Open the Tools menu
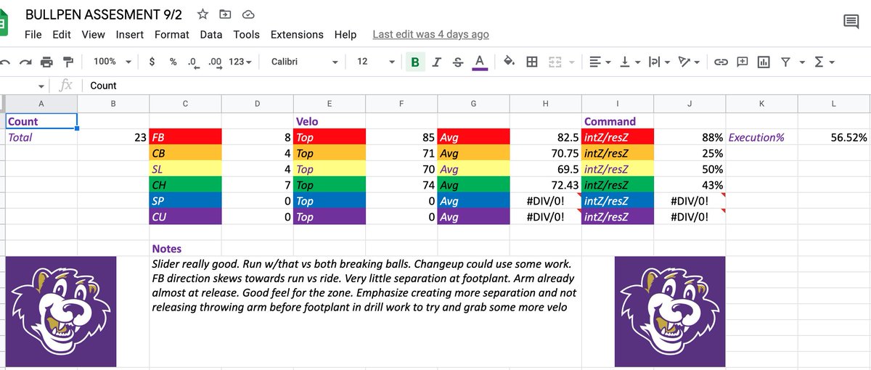This screenshot has width=871, height=370. click(247, 34)
